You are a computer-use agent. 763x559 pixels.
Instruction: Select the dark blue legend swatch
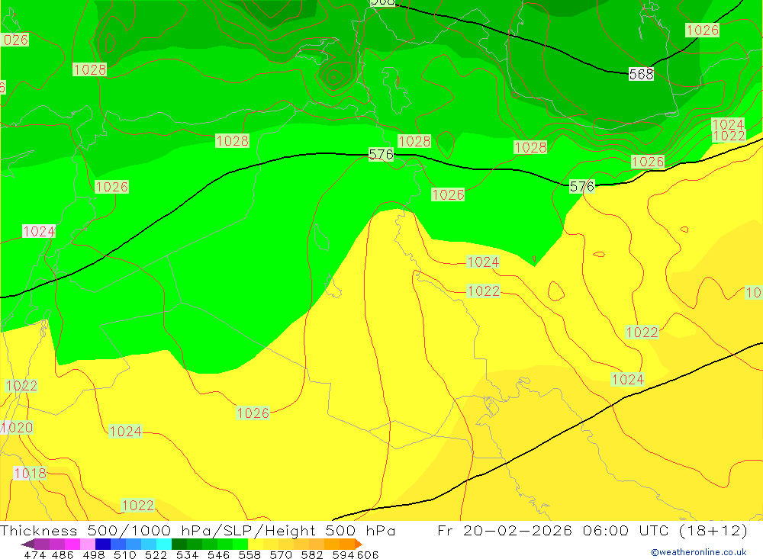(103, 544)
